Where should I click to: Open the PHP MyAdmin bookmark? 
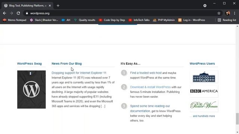coord(164,20)
